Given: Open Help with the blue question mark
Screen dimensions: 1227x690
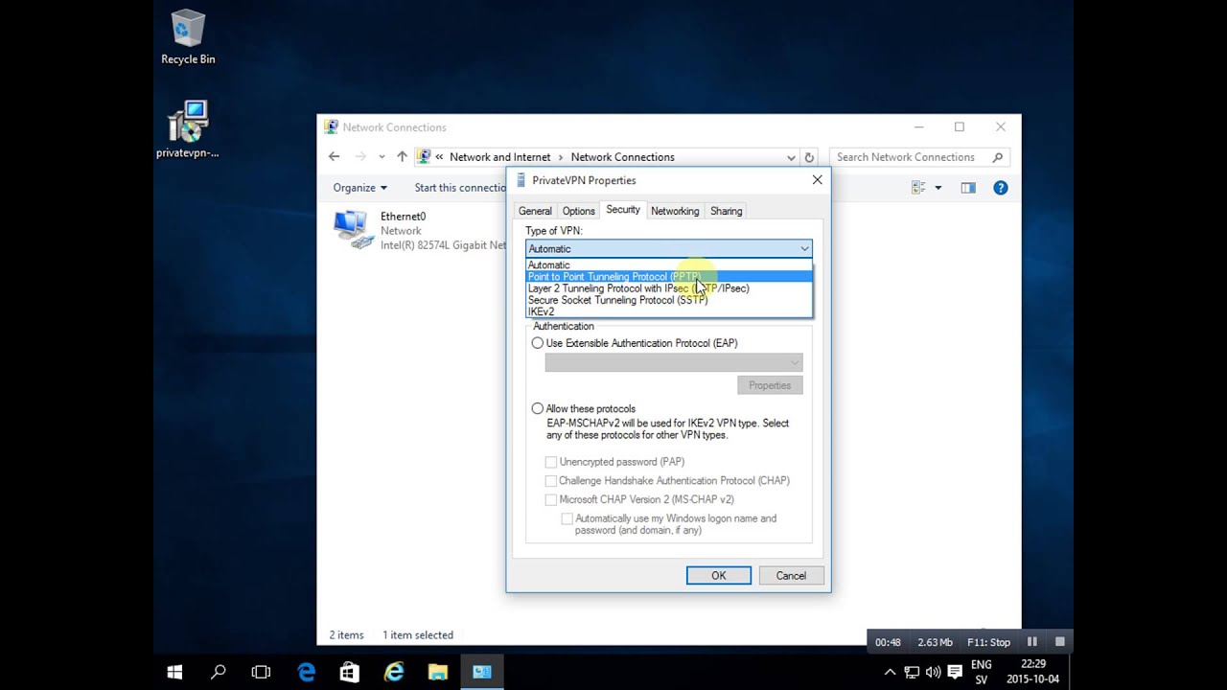Looking at the screenshot, I should click(x=1001, y=188).
